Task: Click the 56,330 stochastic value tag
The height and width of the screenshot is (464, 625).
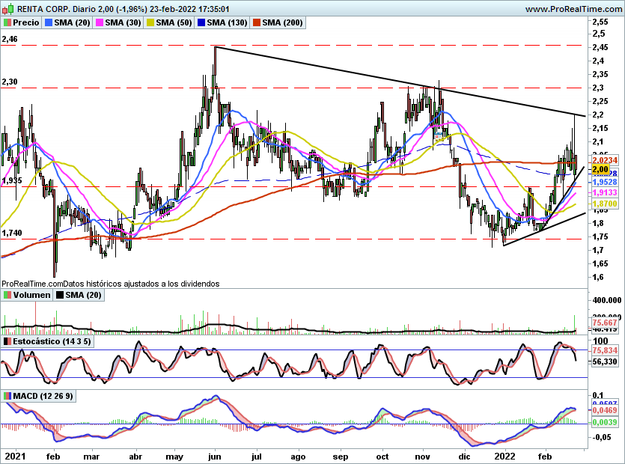Action: point(605,361)
